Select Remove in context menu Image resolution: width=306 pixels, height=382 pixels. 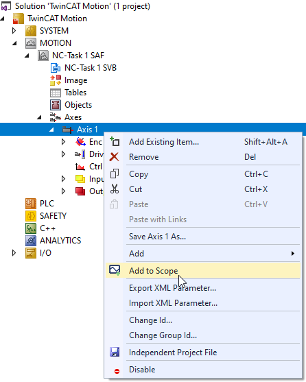pos(203,157)
